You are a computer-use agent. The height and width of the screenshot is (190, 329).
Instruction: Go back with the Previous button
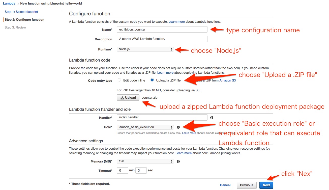(x=247, y=185)
